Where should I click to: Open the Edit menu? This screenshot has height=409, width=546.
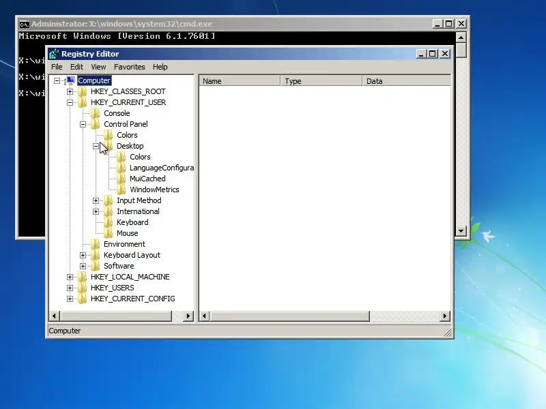(x=76, y=67)
